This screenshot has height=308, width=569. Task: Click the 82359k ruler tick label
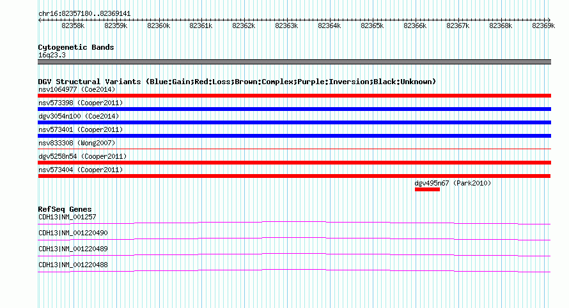coord(116,26)
